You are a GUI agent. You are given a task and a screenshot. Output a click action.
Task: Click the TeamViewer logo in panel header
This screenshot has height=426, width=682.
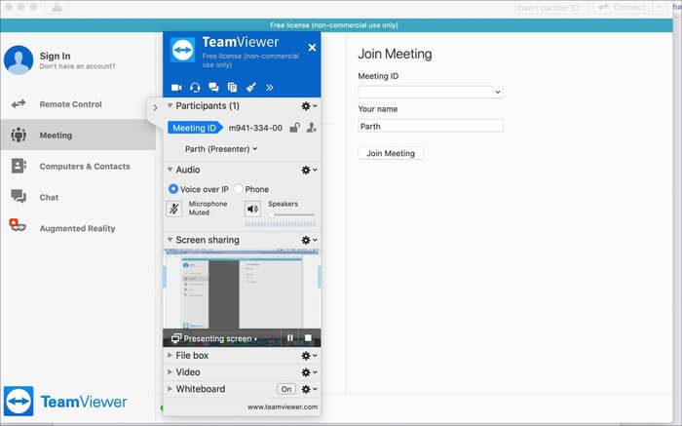pyautogui.click(x=183, y=51)
